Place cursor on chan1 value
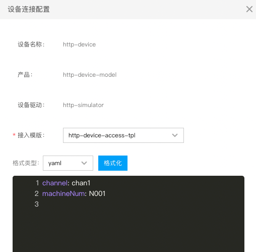The height and width of the screenshot is (252, 256). [81, 183]
